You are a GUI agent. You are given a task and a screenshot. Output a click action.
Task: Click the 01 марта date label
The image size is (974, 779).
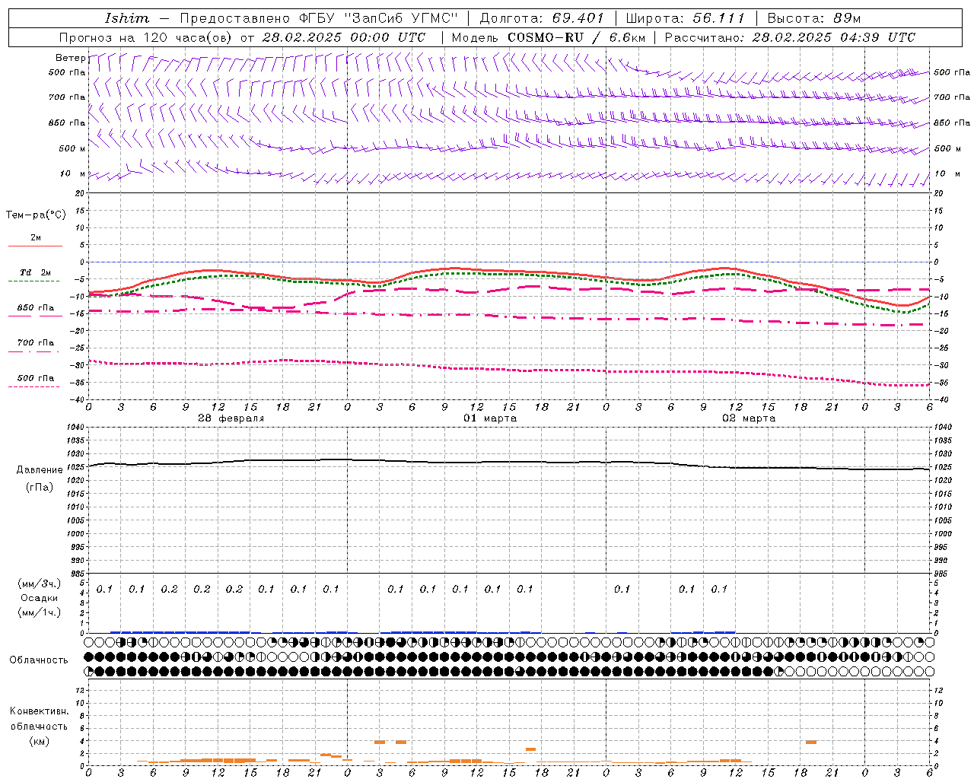[x=491, y=418]
